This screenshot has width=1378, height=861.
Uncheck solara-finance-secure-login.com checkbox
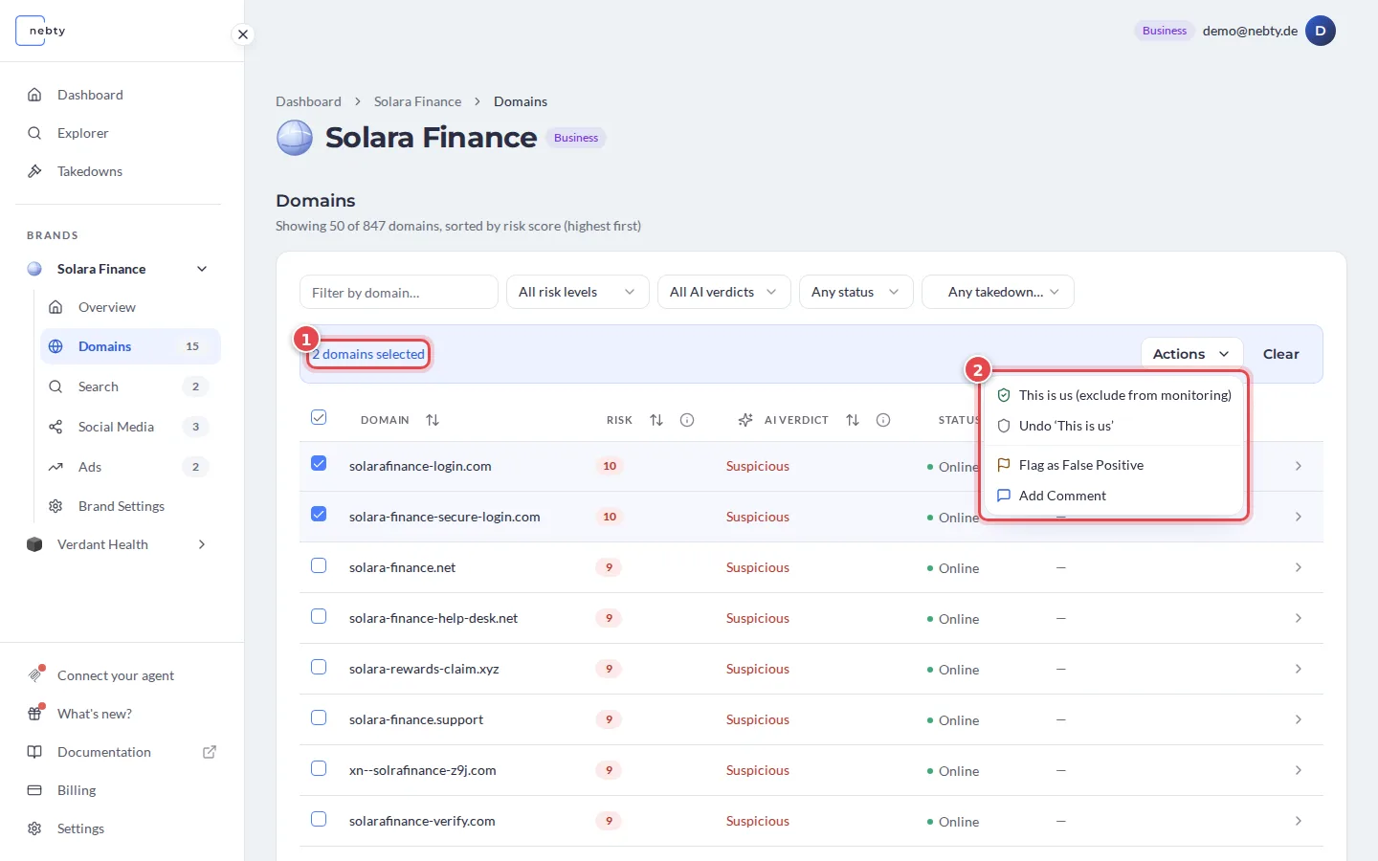[319, 514]
